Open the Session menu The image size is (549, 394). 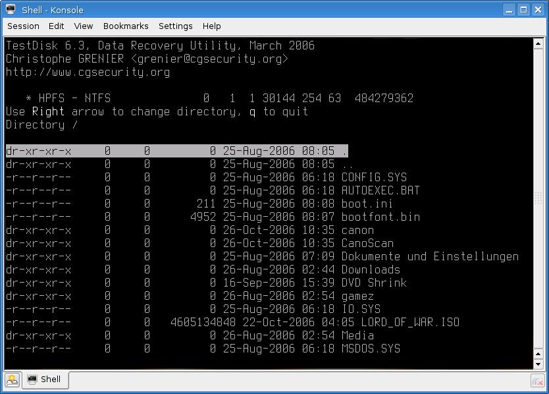click(x=23, y=26)
